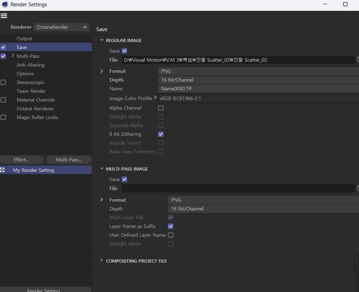This screenshot has height=292, width=359.
Task: Toggle the Multi-Pass sidebar checkbox
Action: coord(3,56)
